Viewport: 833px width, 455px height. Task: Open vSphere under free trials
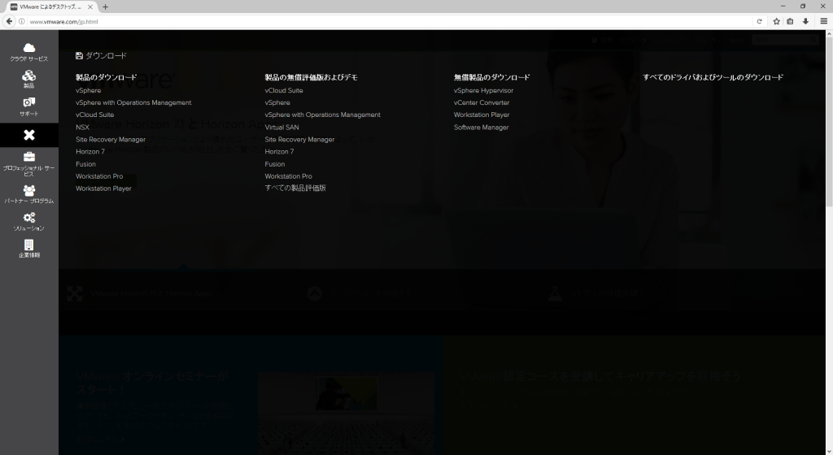(277, 103)
